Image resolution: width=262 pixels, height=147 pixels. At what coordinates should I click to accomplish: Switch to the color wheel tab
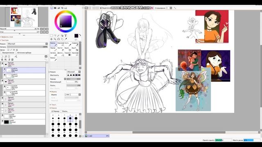(52, 8)
